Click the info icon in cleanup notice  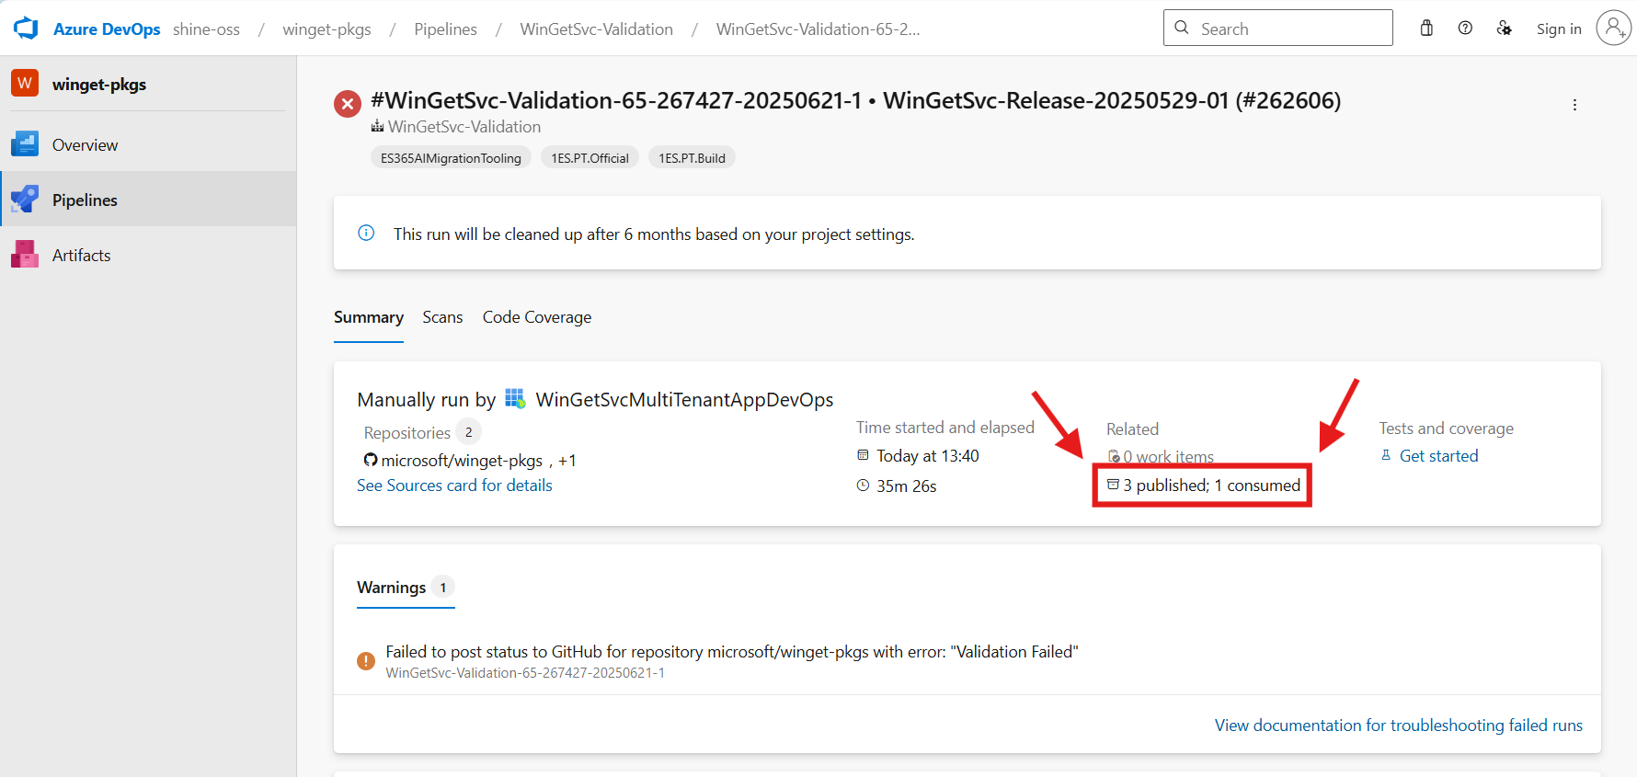tap(366, 233)
